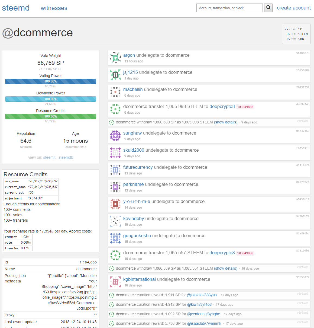Image resolution: width=314 pixels, height=328 pixels.
Task: Click the Downvote Power progress bar
Action: point(51,99)
